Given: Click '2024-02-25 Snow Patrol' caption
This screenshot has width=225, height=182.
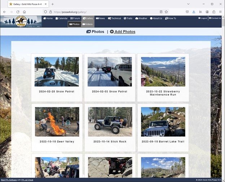Looking at the screenshot, I should click(x=57, y=92).
